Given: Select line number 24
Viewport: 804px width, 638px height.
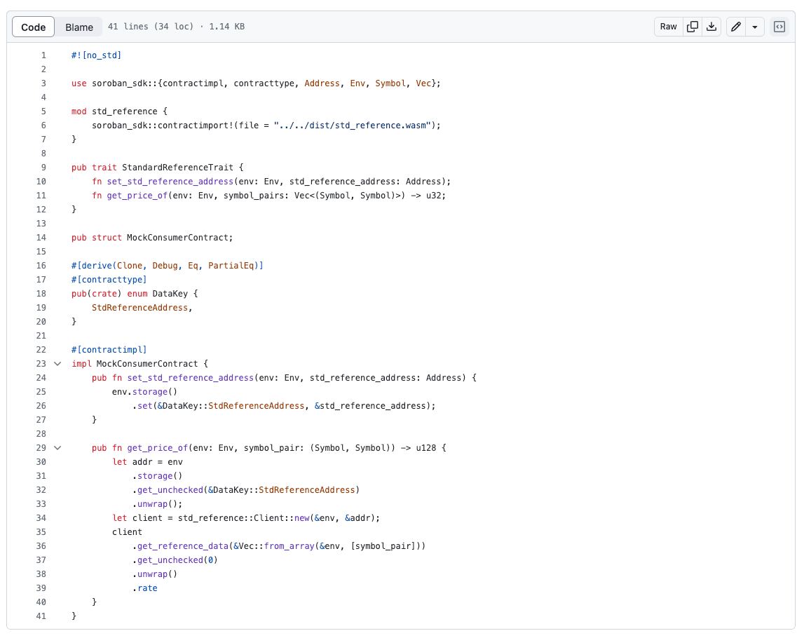Looking at the screenshot, I should (x=41, y=377).
